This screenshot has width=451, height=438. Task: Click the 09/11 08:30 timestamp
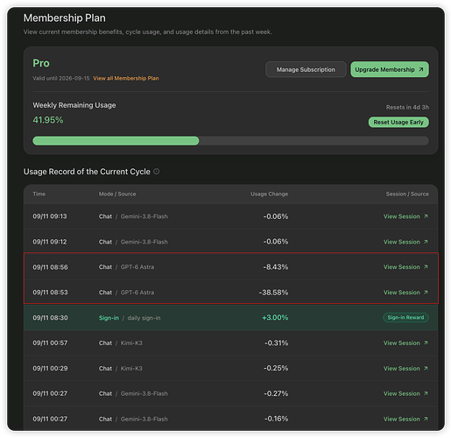point(50,318)
